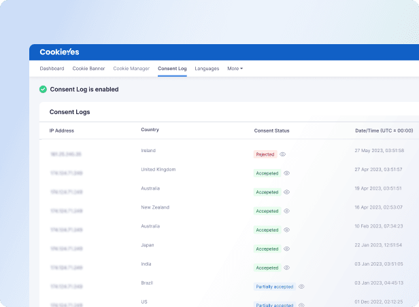Click the United Kingdom country cell

tap(158, 169)
